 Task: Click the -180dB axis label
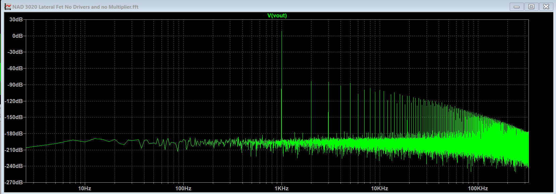click(14, 133)
